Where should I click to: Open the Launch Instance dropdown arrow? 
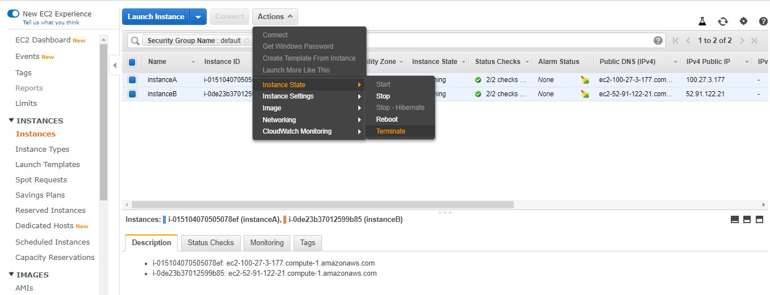[x=198, y=16]
